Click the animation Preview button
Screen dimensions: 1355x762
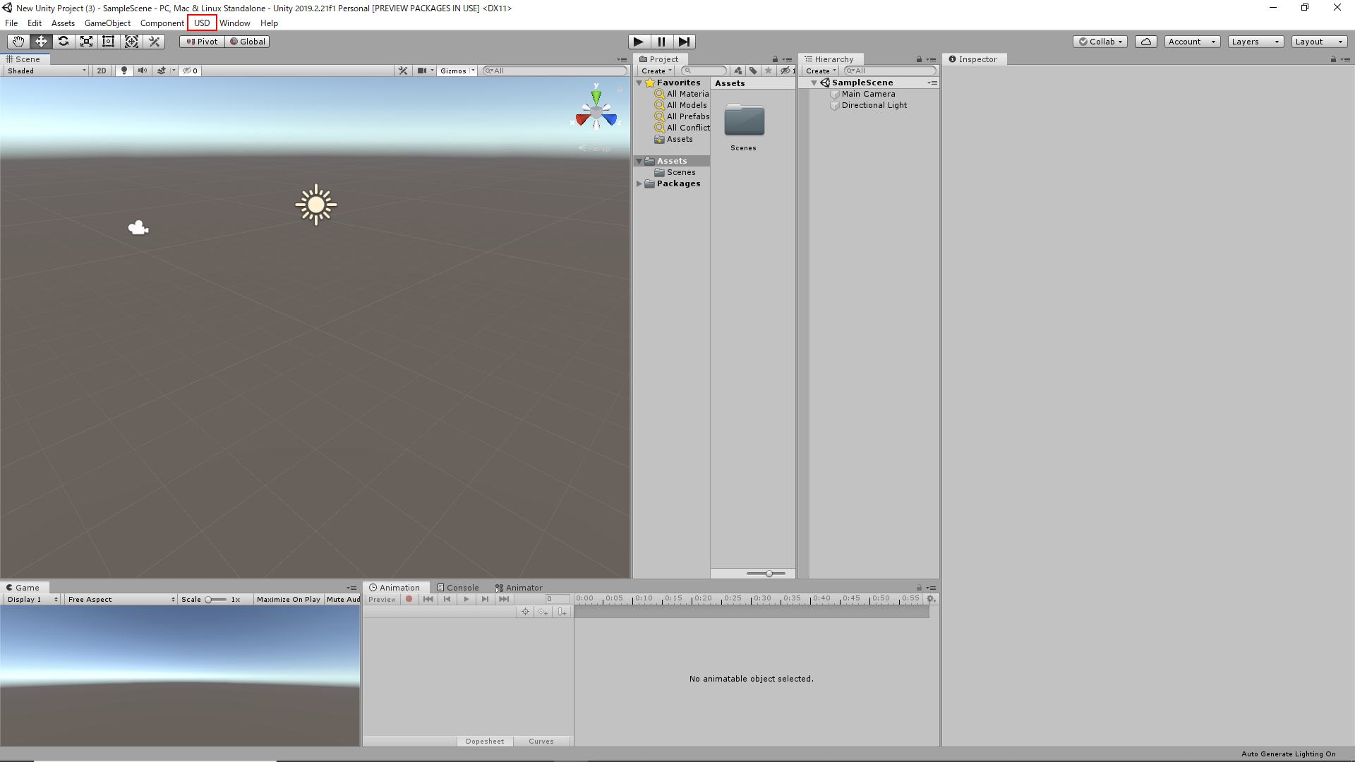382,599
